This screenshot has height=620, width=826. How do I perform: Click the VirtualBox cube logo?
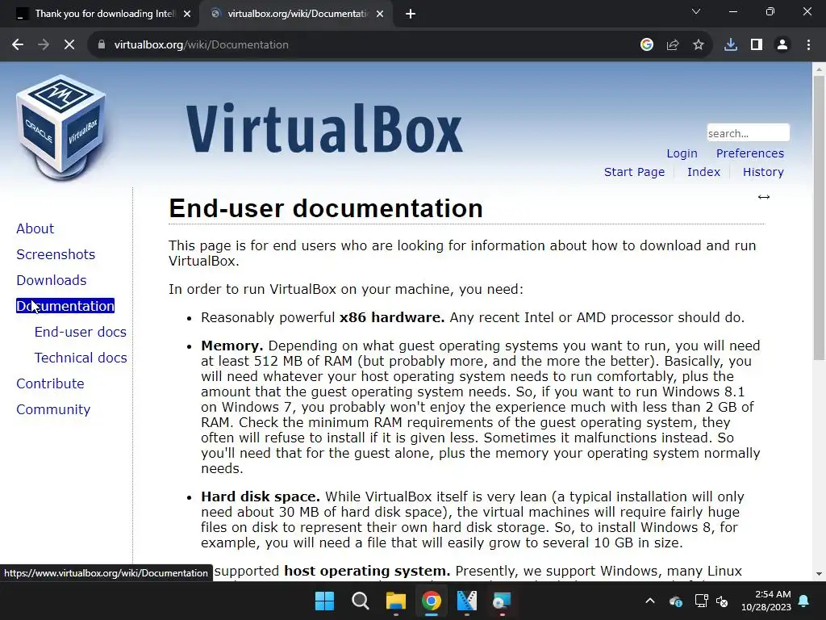pyautogui.click(x=61, y=128)
